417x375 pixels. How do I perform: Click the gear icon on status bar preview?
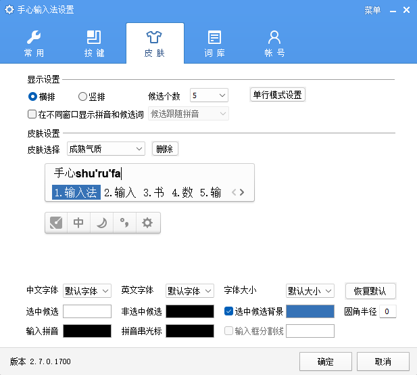click(x=147, y=223)
